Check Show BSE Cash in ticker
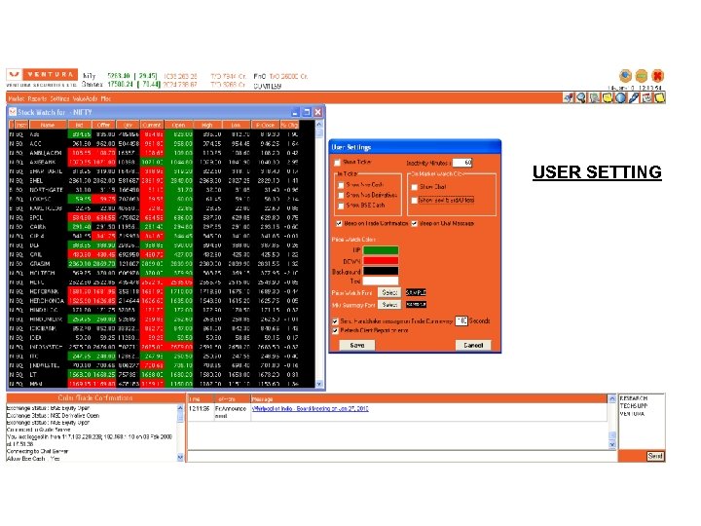The image size is (701, 526). (341, 206)
